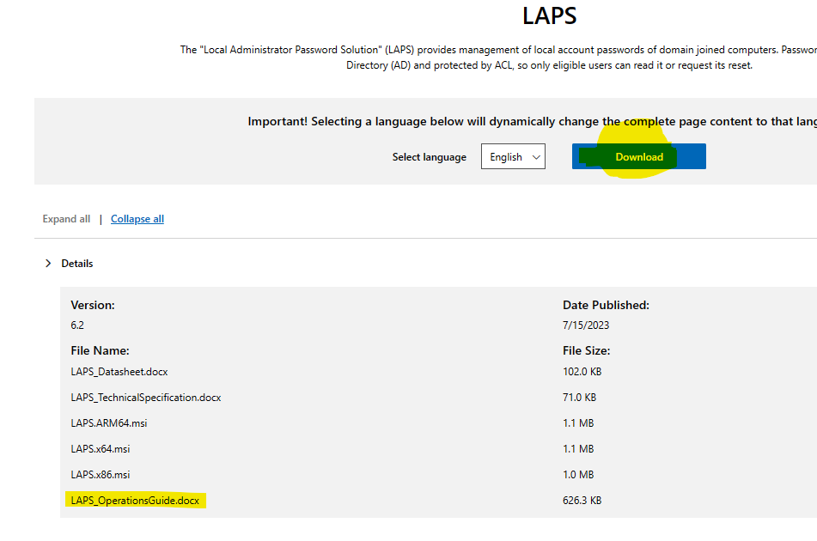
Task: Click the 71.0 KB file size
Action: pos(579,398)
